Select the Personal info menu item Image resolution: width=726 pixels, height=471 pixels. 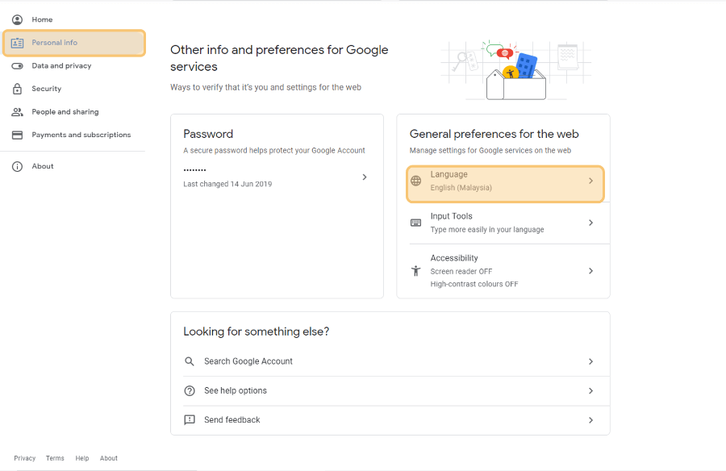tap(74, 43)
